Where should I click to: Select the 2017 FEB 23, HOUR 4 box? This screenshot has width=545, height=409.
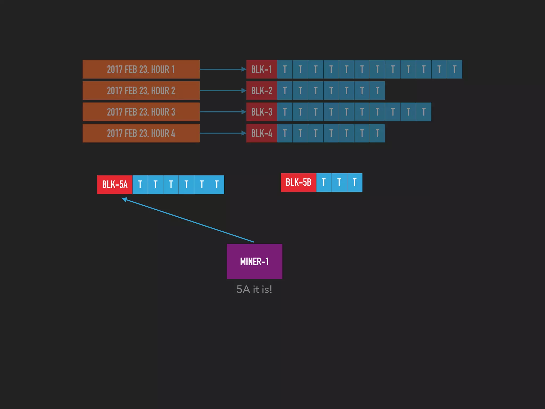coord(141,133)
